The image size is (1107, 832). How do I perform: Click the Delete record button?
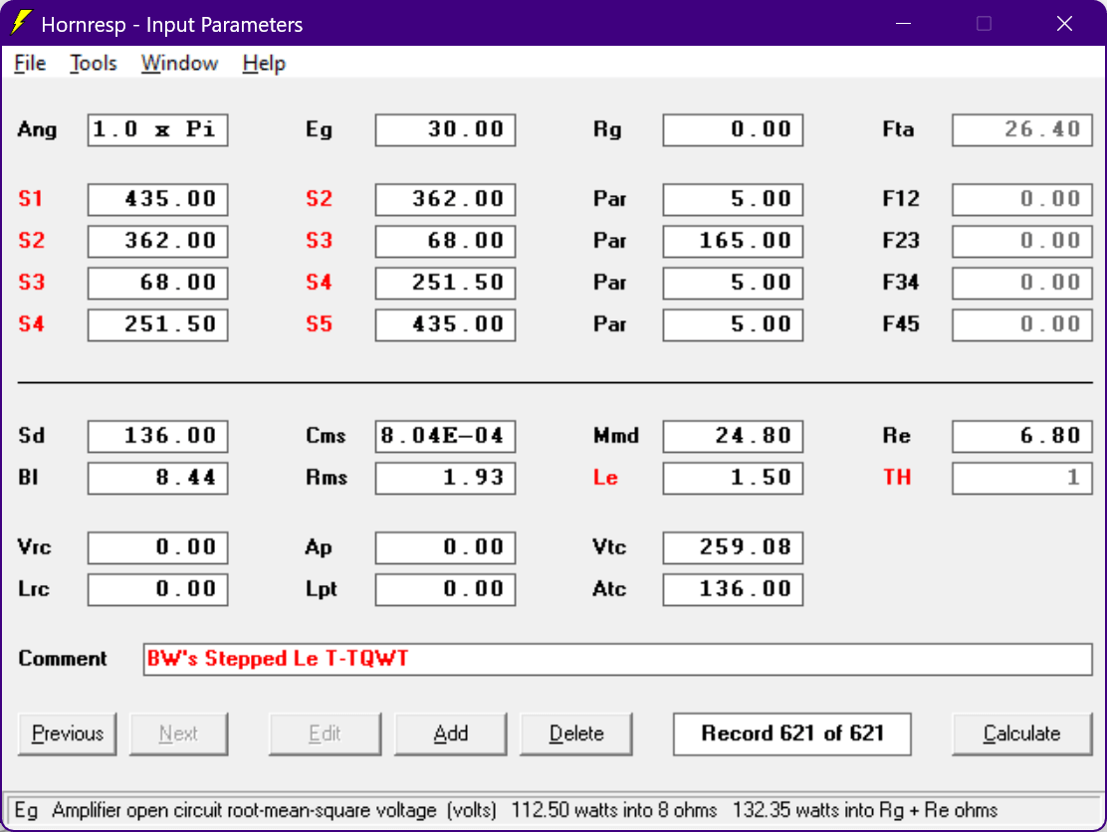click(x=576, y=733)
